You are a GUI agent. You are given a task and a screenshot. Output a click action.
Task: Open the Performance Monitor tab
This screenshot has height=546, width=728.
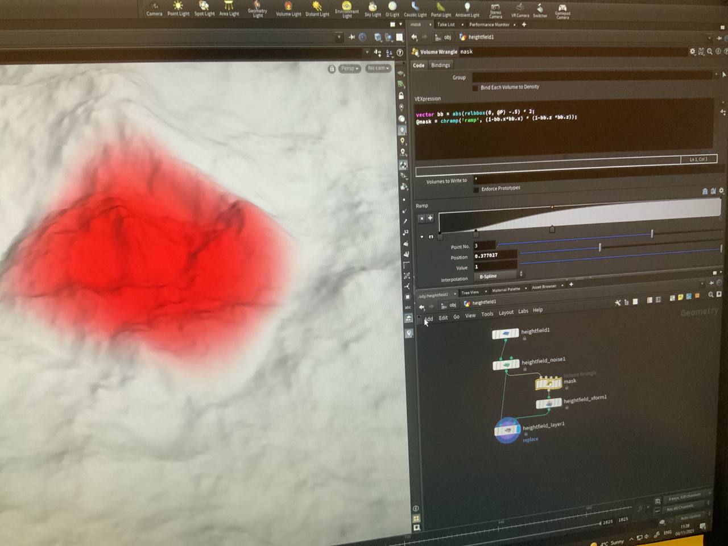tap(489, 24)
